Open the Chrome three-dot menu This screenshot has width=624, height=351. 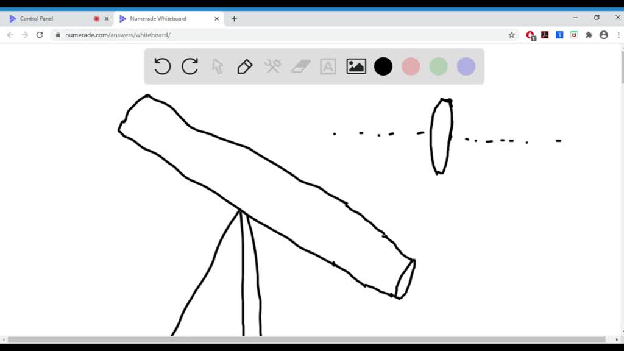pyautogui.click(x=618, y=35)
